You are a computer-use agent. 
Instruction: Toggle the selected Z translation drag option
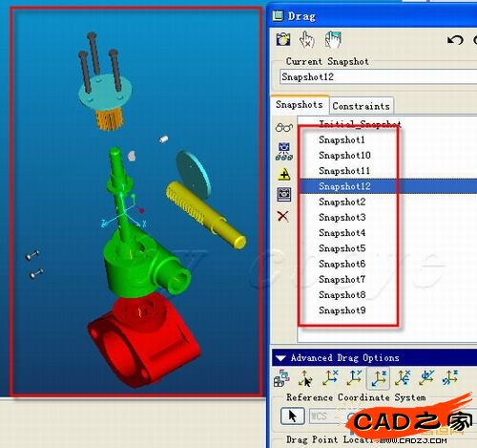pyautogui.click(x=379, y=378)
